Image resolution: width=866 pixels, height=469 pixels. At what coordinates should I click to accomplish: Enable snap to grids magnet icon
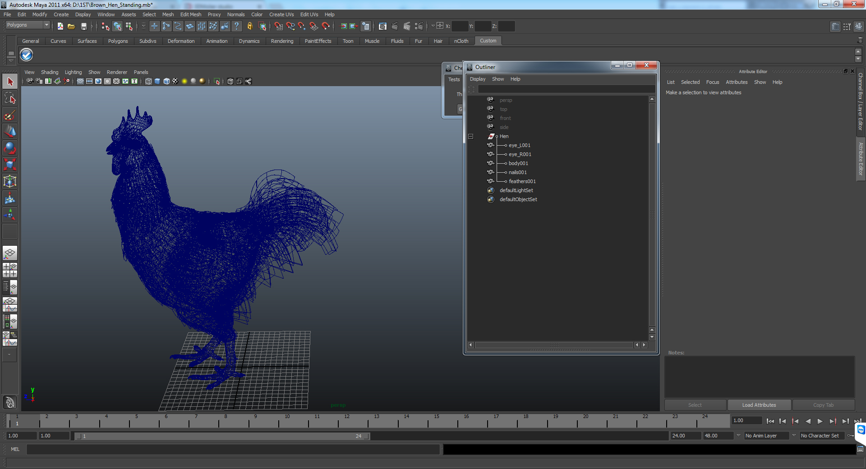[278, 26]
